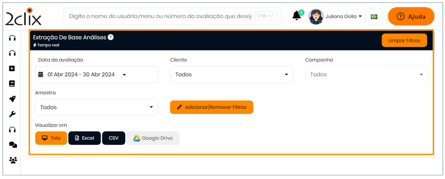Choose the Excel export option
The width and height of the screenshot is (445, 179).
[85, 138]
